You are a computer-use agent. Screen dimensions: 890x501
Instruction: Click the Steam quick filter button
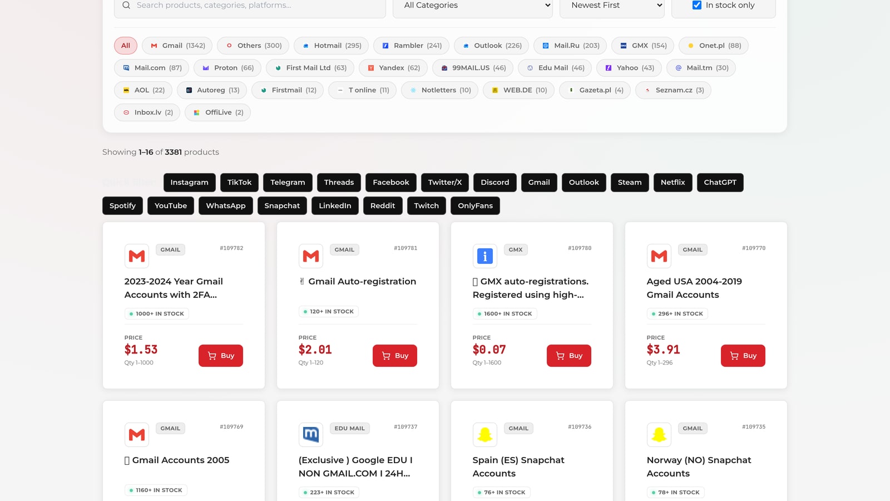tap(630, 183)
